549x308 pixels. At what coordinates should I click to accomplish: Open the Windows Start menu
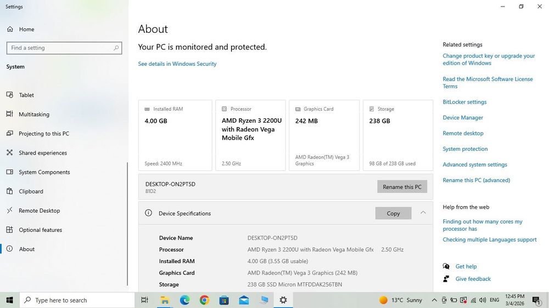tap(9, 300)
